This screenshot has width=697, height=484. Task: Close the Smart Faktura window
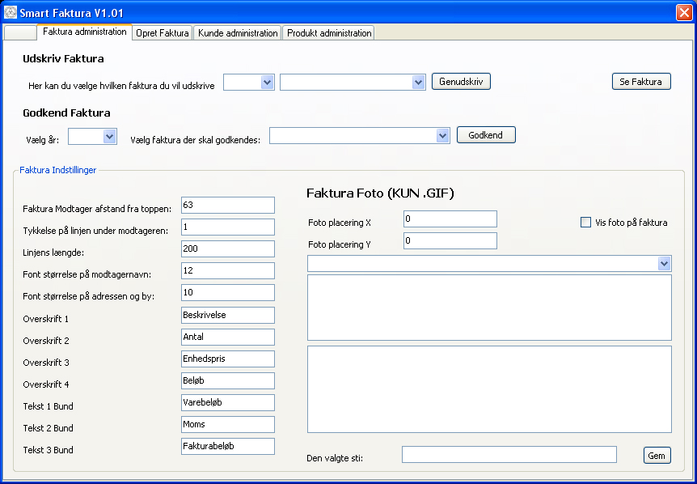pos(684,12)
